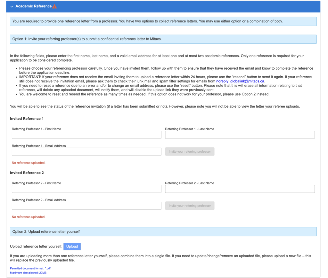
Task: Select the Academic Reference header title
Action: pos(33,6)
